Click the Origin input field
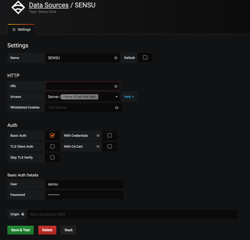Viewport: 250px width, 240px height. tap(133, 214)
